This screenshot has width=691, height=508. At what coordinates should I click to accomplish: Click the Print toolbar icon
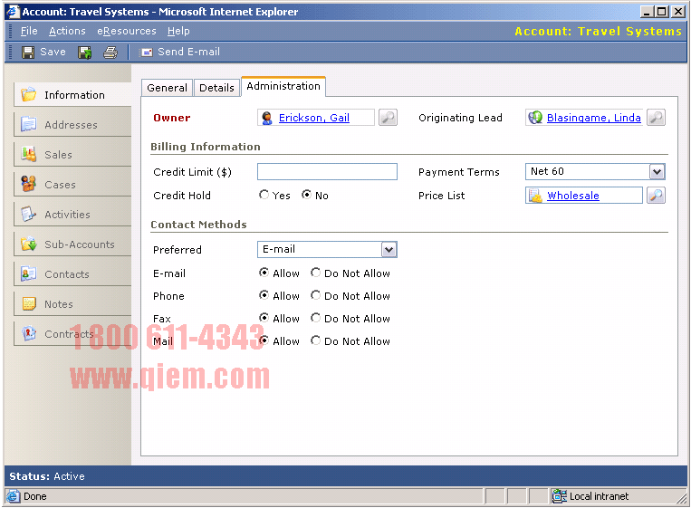[x=110, y=53]
